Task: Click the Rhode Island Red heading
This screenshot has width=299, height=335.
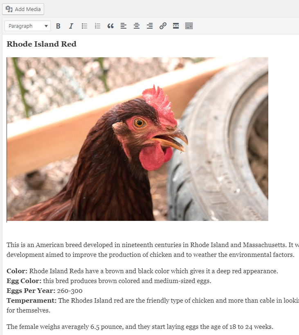Action: [41, 44]
